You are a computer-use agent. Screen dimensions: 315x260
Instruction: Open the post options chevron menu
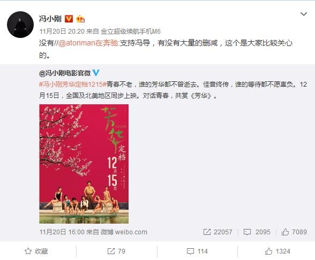tap(303, 14)
